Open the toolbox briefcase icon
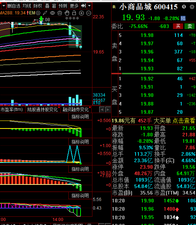This screenshot has height=225, width=196. [x=60, y=13]
